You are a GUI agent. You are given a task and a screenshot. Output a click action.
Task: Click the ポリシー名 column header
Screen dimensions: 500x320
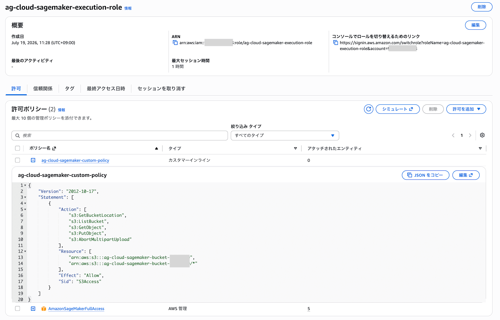(40, 148)
